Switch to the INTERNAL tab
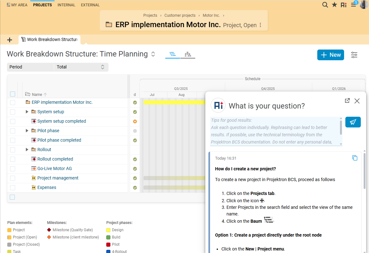Viewport: 369px width, 253px height. [66, 5]
